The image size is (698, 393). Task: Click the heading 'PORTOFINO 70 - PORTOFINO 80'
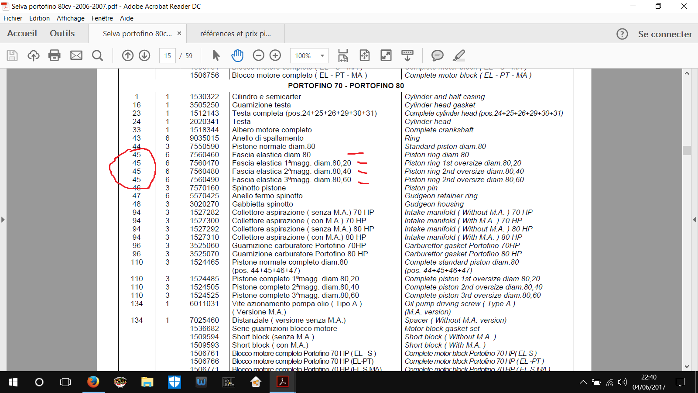346,86
